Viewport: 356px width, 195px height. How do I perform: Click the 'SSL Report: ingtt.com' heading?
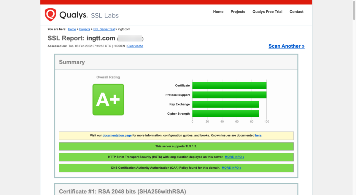click(81, 38)
